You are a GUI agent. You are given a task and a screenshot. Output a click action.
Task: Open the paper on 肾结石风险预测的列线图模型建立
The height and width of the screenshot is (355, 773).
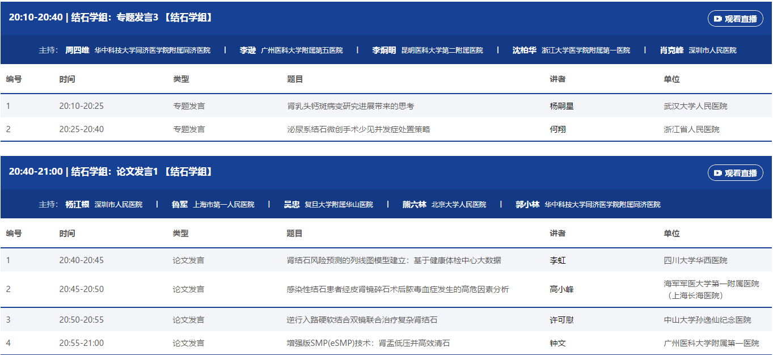coord(394,260)
